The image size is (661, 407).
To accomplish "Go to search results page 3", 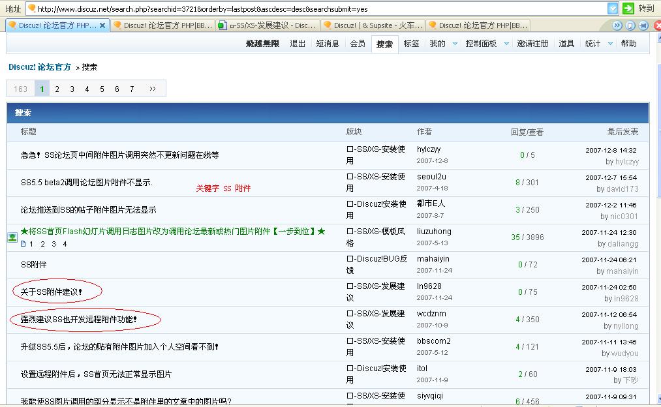I will point(72,89).
